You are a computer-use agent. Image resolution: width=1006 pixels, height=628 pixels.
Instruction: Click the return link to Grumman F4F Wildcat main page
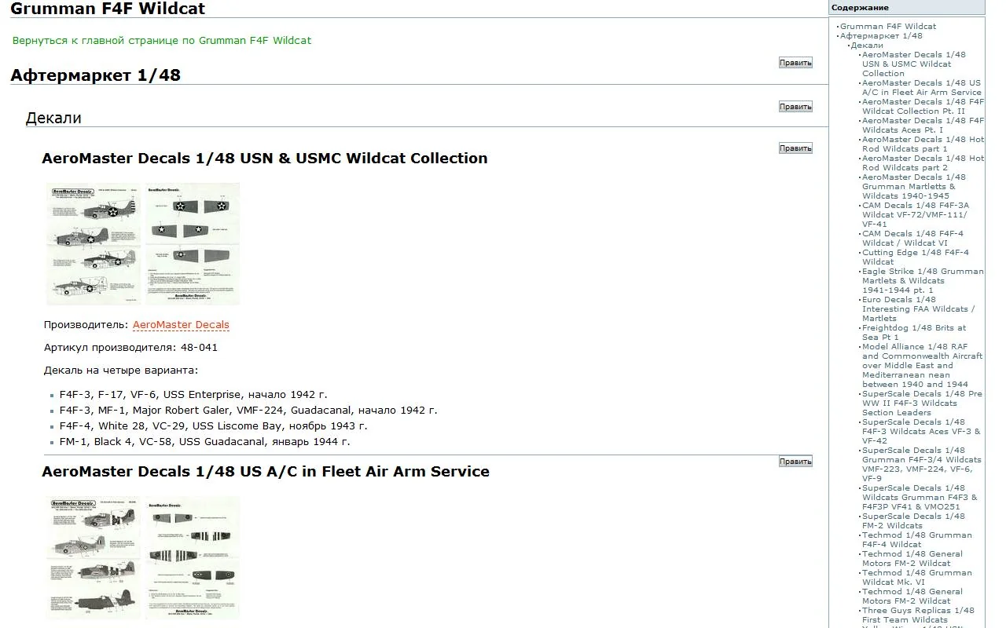[162, 41]
